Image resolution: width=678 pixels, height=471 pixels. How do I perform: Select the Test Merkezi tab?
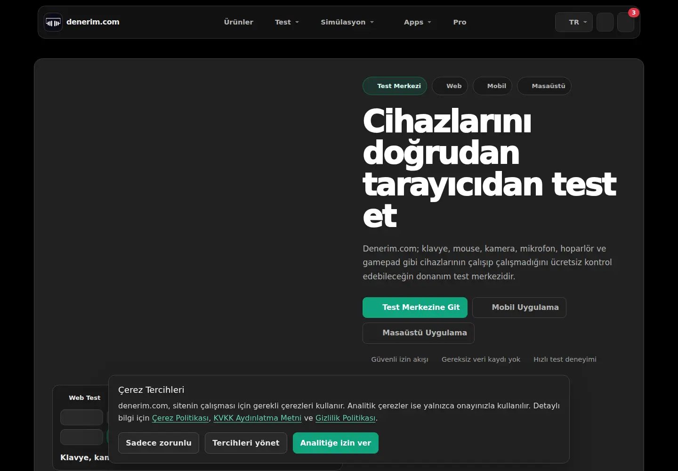point(395,86)
